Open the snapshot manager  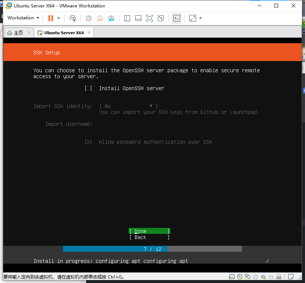pos(111,18)
